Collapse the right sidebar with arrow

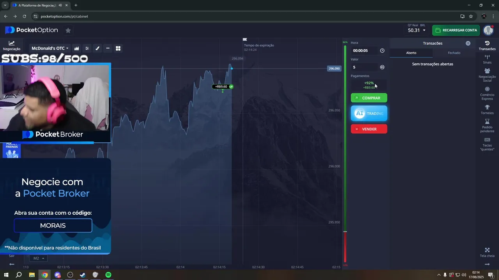[487, 264]
